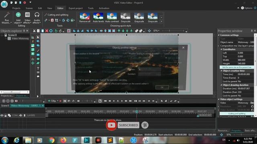
Task: Select the Text tool T icon
Action: point(38,68)
